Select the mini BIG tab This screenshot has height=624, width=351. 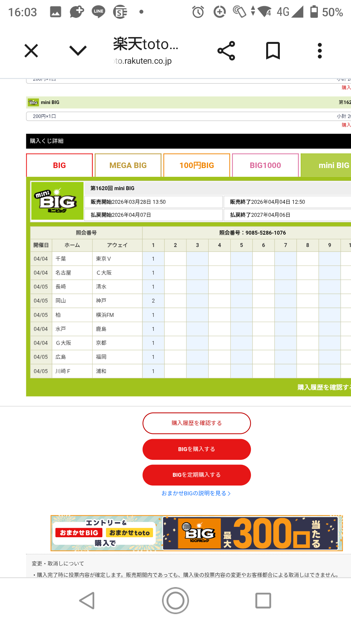pyautogui.click(x=327, y=165)
